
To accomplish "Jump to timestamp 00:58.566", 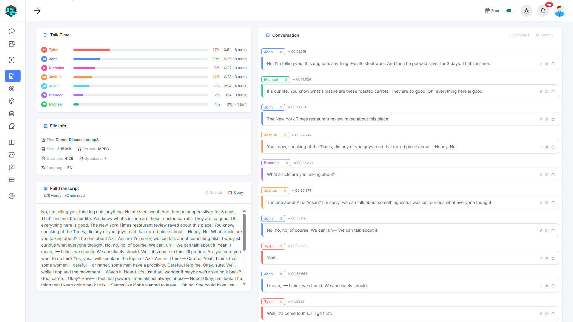I will [x=298, y=274].
